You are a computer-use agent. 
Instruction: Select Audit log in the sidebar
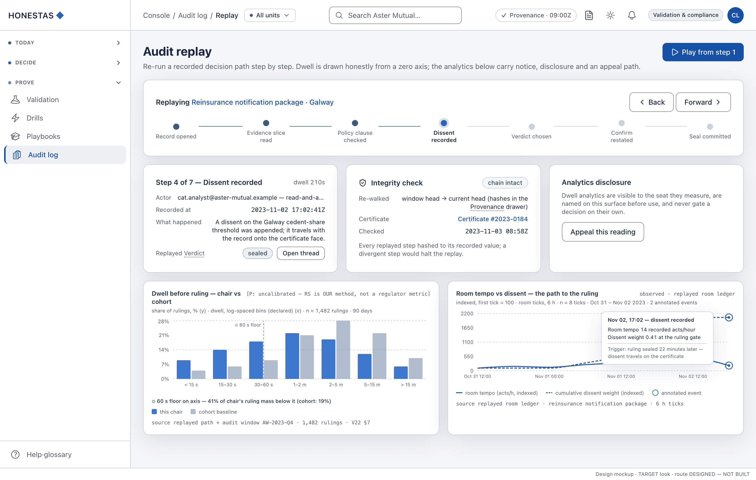(65, 155)
